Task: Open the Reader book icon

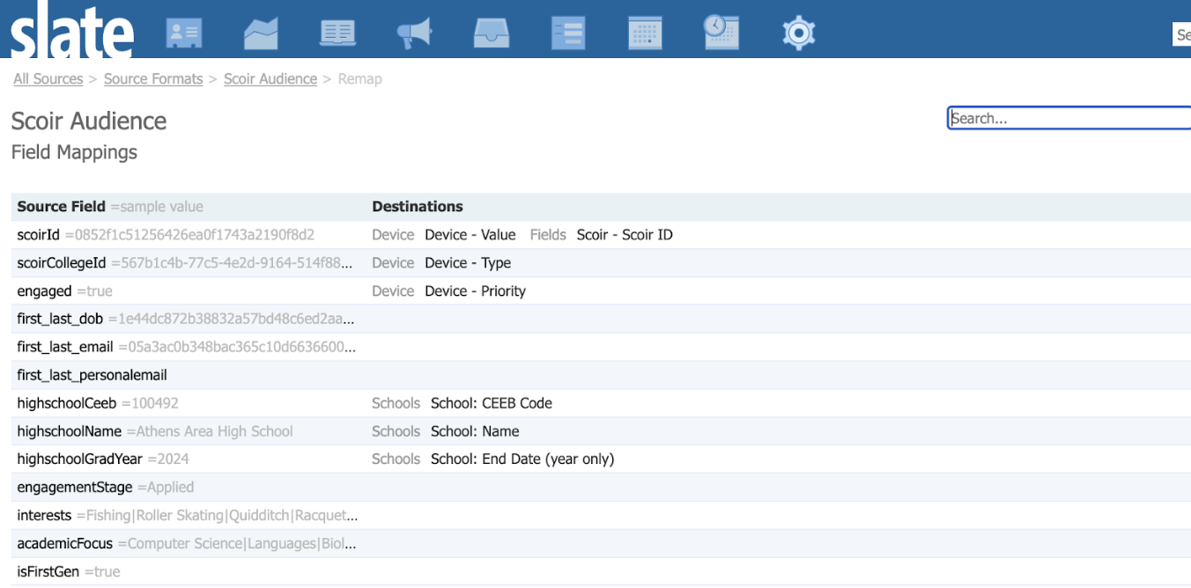Action: click(x=338, y=33)
